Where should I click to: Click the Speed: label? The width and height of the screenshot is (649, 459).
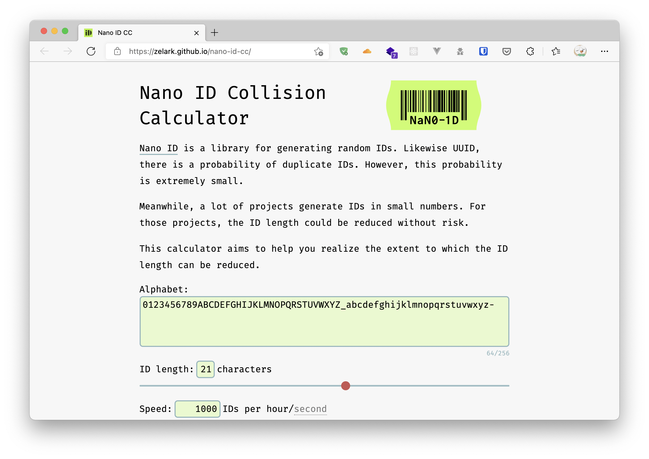(x=156, y=409)
